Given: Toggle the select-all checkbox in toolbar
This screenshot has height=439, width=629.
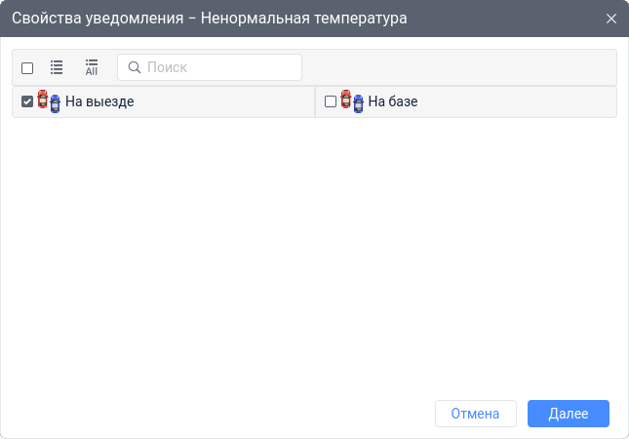Looking at the screenshot, I should (27, 68).
